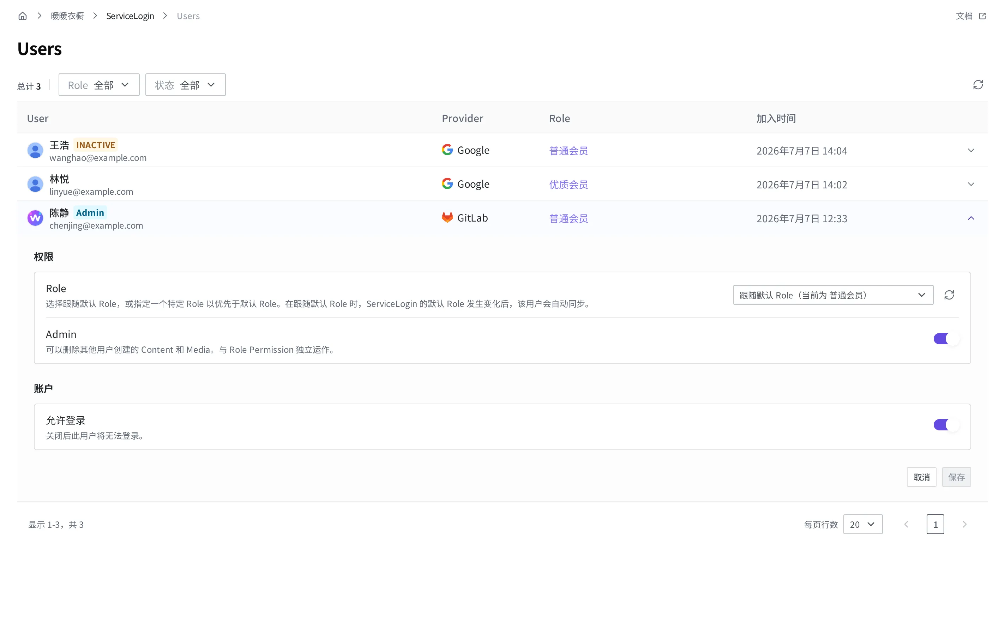The height and width of the screenshot is (635, 1005).
Task: Expand 王浩's row details
Action: [971, 150]
